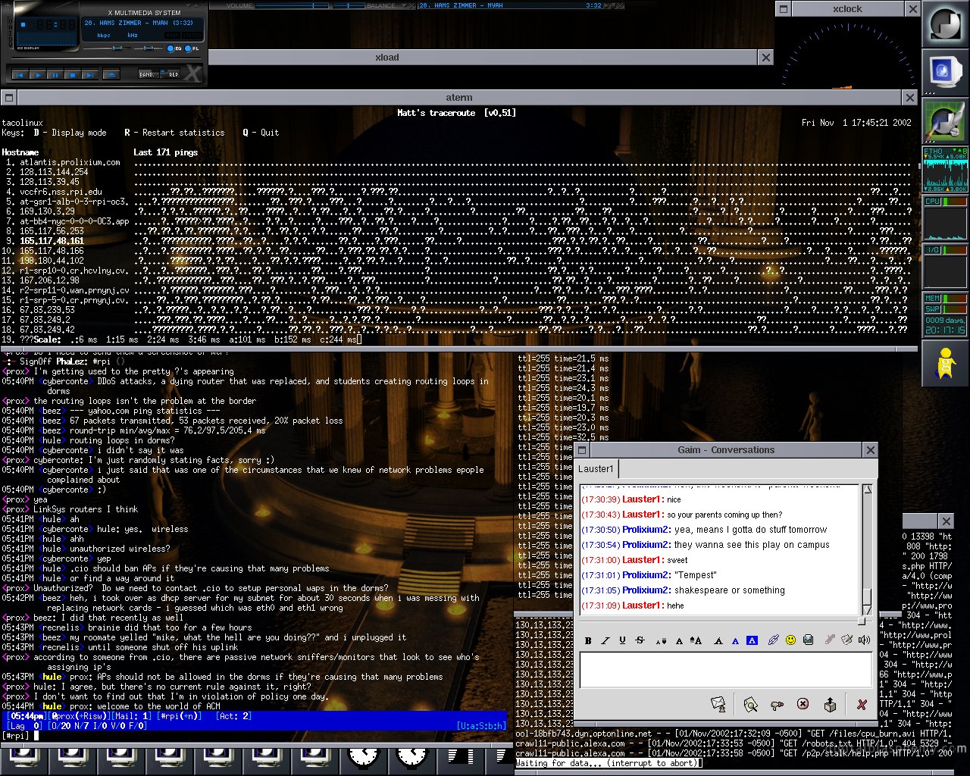Toggle underline formatting in Gaim toolbar

[622, 640]
